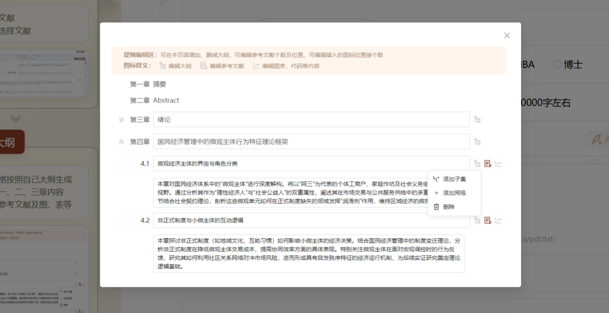Open edit-outline icon for chapter four row
The width and height of the screenshot is (609, 313).
click(x=477, y=142)
